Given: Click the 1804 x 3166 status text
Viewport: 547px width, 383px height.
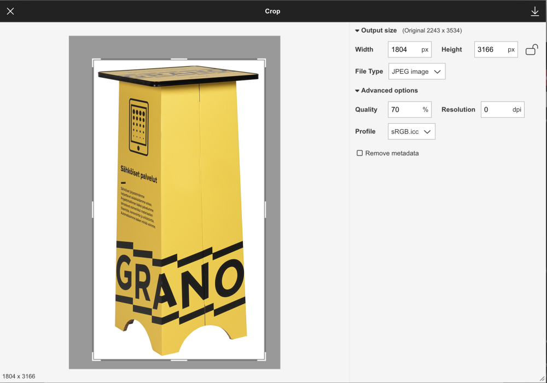Looking at the screenshot, I should (x=19, y=376).
